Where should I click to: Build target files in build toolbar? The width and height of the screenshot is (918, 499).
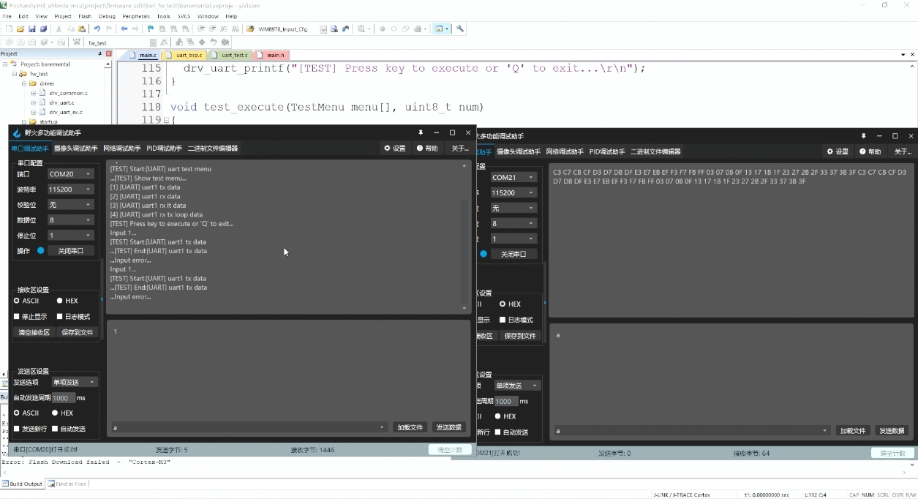tap(20, 42)
